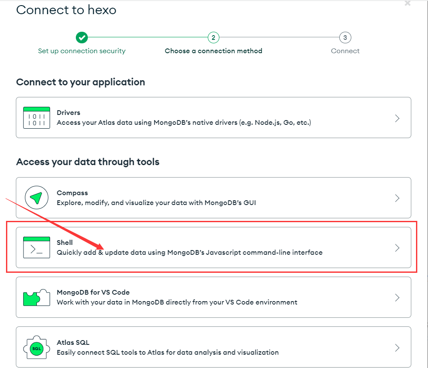Jump to the Connect step label

(345, 51)
